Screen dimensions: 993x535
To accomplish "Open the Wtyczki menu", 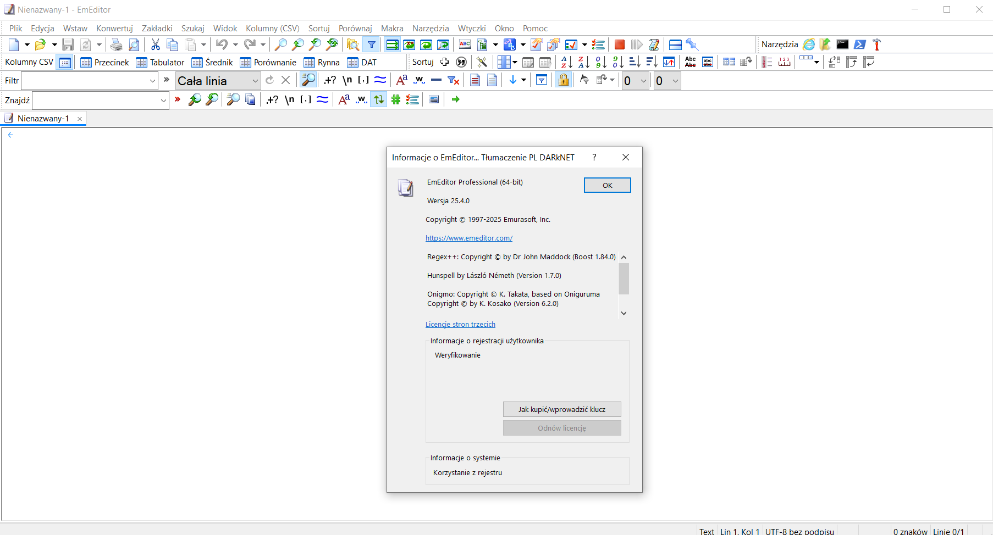I will pos(472,29).
